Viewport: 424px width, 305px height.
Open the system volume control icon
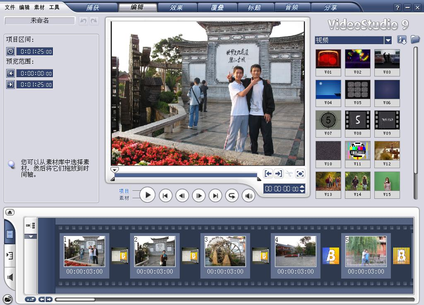coord(248,196)
